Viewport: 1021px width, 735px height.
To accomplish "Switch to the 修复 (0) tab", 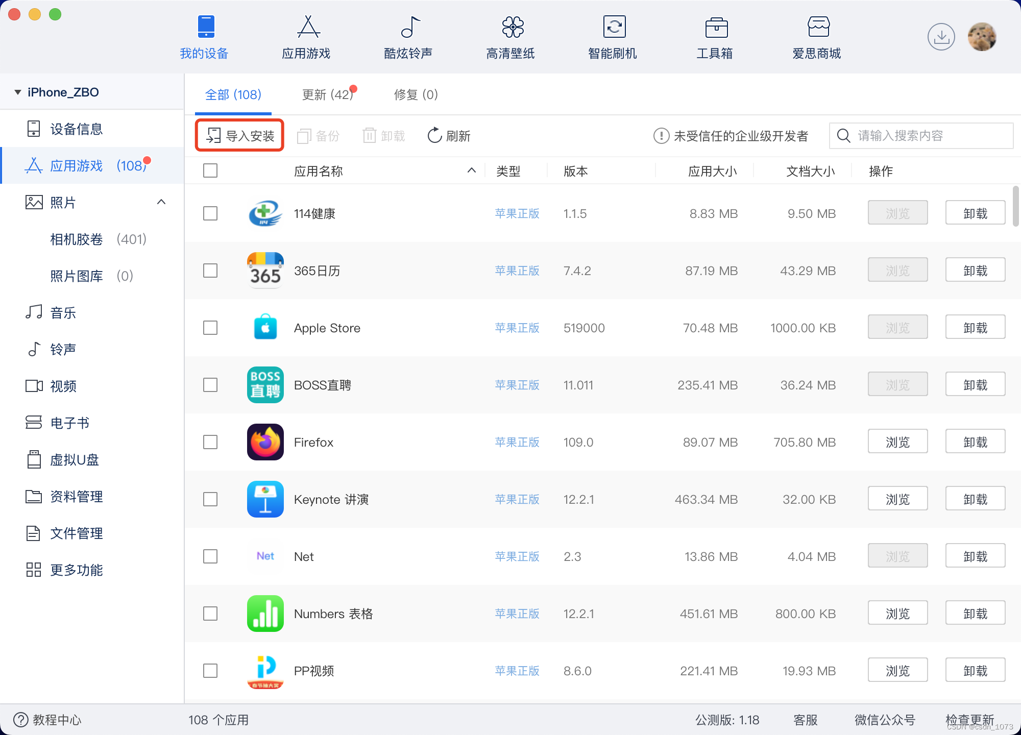I will 416,94.
